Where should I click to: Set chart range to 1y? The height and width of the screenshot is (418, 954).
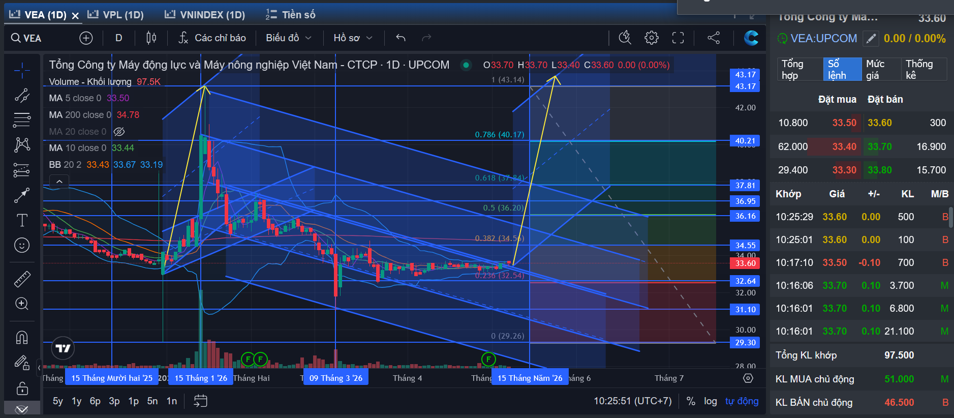(x=76, y=401)
